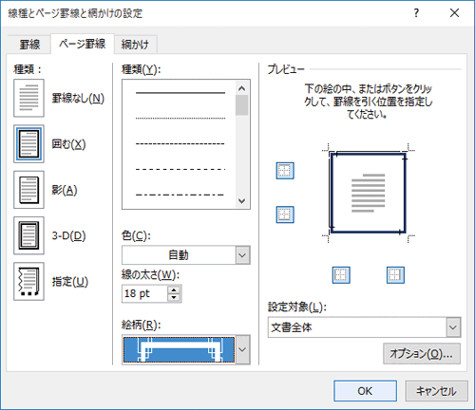Click the line style list scroll-down arrow
The height and width of the screenshot is (410, 475).
[242, 201]
